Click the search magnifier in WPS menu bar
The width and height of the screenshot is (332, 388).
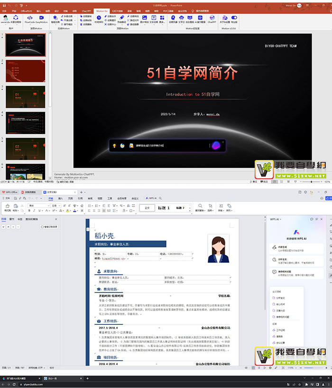160,198
